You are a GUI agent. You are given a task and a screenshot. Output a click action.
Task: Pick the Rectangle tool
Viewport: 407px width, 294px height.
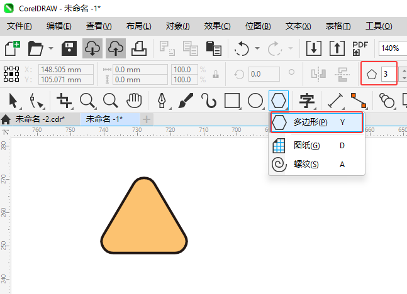[232, 101]
